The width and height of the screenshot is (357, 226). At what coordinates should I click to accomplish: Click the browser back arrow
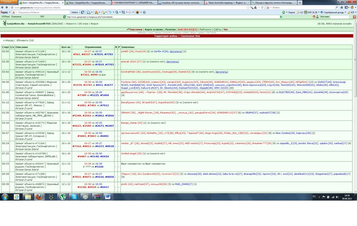2,8
